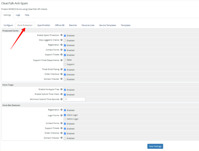Click the Protected Forms section header
199x151 pixels.
click(x=11, y=31)
